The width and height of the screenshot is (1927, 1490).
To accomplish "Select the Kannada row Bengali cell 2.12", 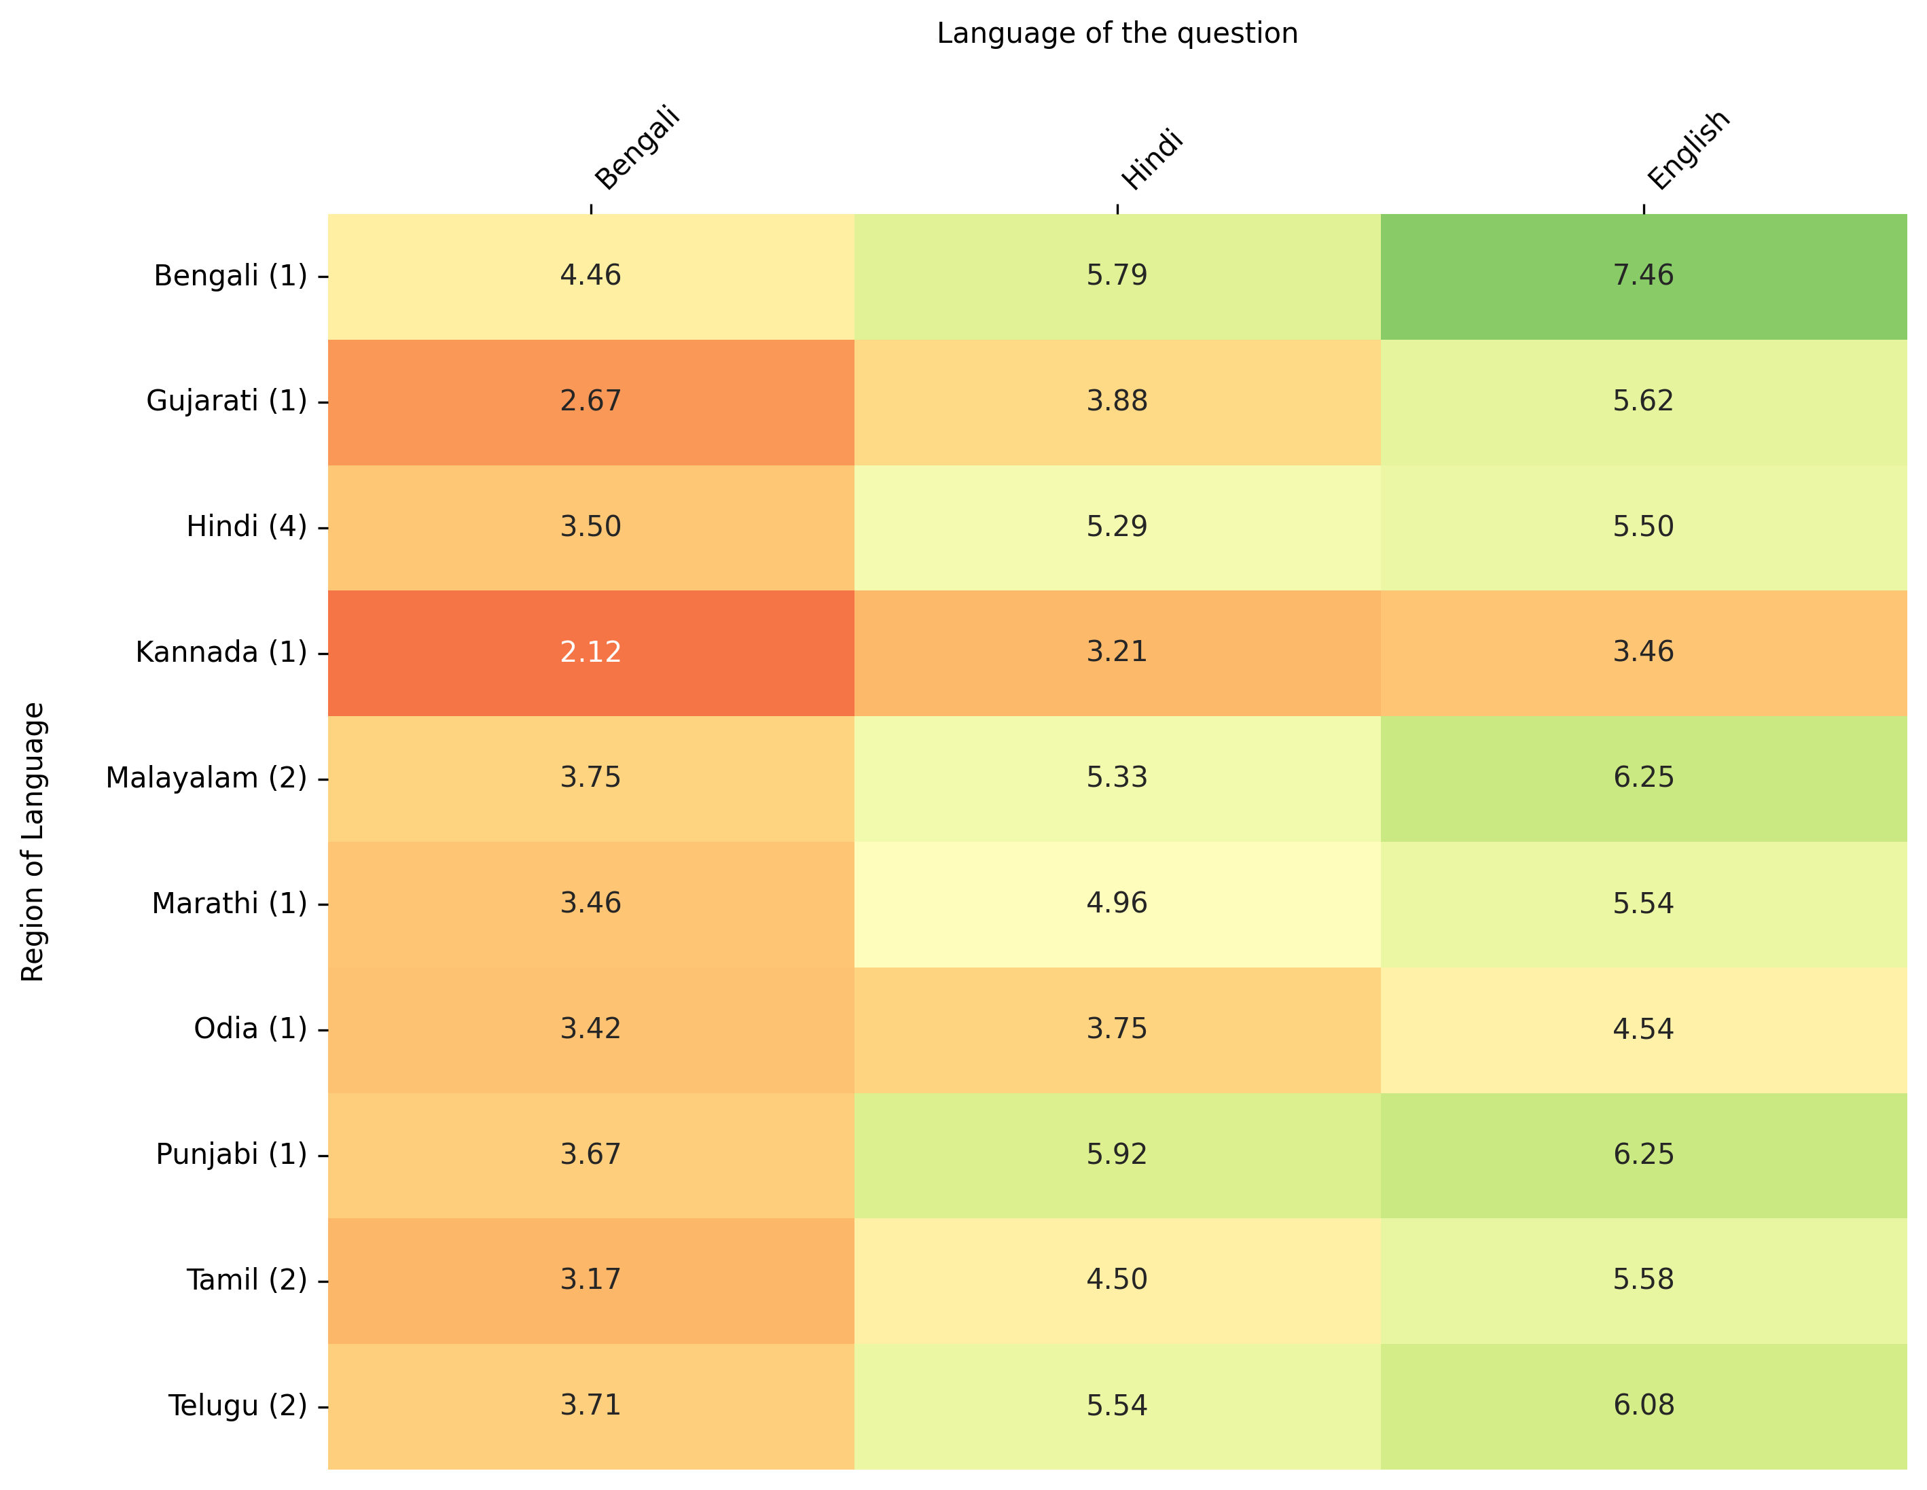I will [590, 652].
